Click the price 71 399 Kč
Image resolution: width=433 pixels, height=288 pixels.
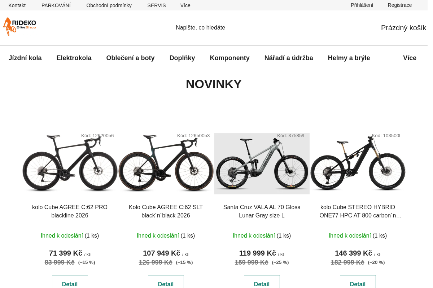pyautogui.click(x=66, y=253)
